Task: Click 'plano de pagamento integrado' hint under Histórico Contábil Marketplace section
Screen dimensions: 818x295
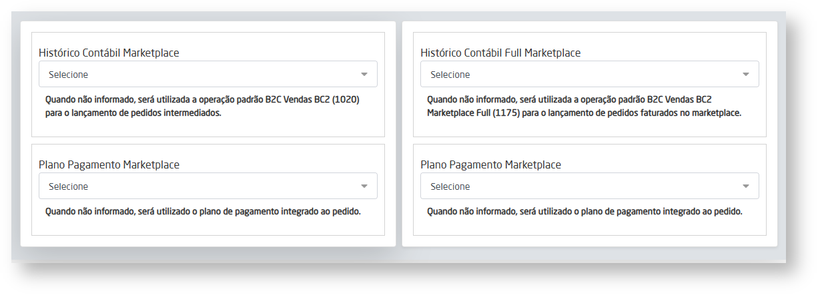Action: tap(203, 212)
